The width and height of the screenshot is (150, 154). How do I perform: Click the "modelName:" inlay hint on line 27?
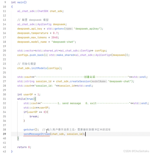99,81
